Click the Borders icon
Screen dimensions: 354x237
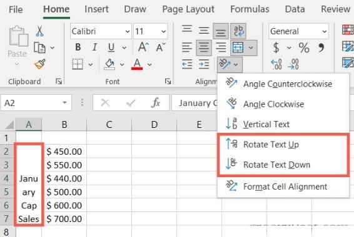(78, 64)
